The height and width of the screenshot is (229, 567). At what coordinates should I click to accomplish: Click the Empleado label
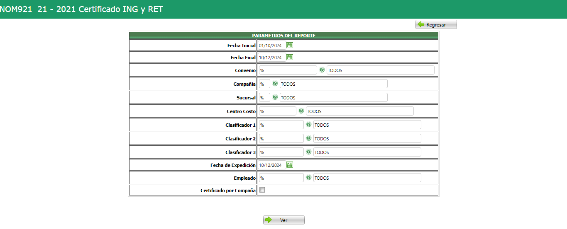tap(245, 178)
